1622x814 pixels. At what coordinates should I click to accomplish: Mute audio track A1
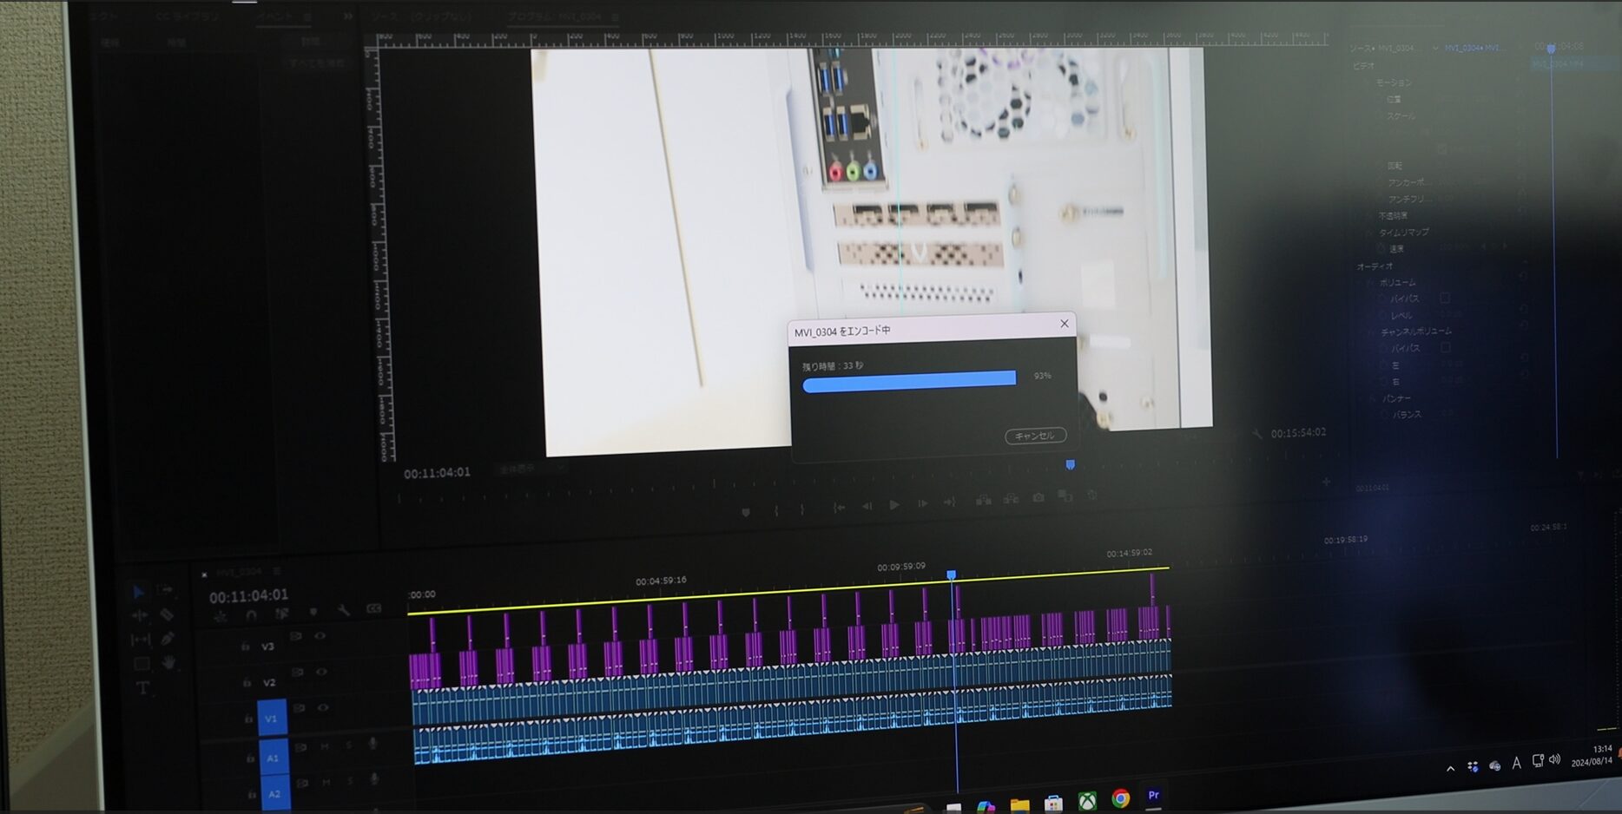[x=325, y=745]
